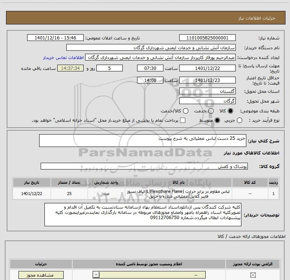290x280 pixels.
Task: Click the remaining days field showing 5
Action: coord(110,68)
